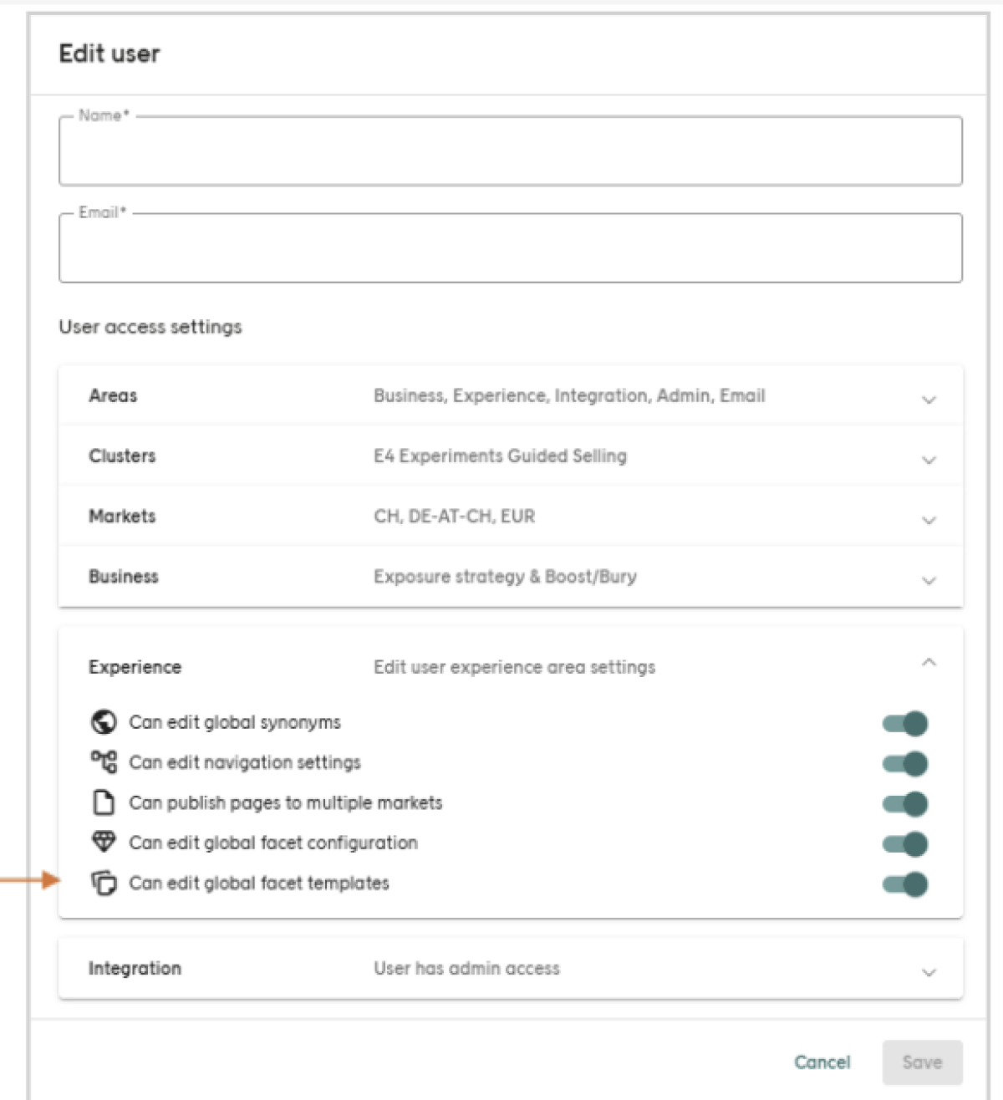1003x1100 pixels.
Task: Toggle off Can edit global facet templates
Action: point(905,883)
